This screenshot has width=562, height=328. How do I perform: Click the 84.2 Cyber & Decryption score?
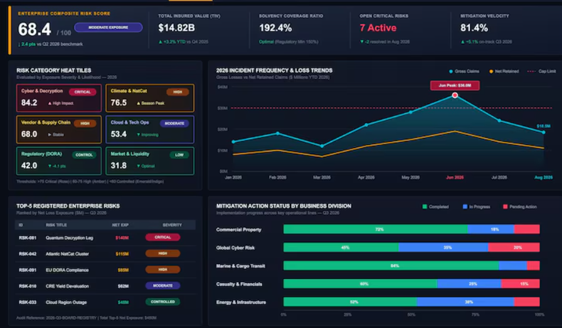click(29, 103)
